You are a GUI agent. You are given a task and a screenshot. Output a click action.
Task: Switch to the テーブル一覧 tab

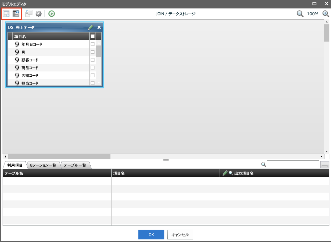75,165
